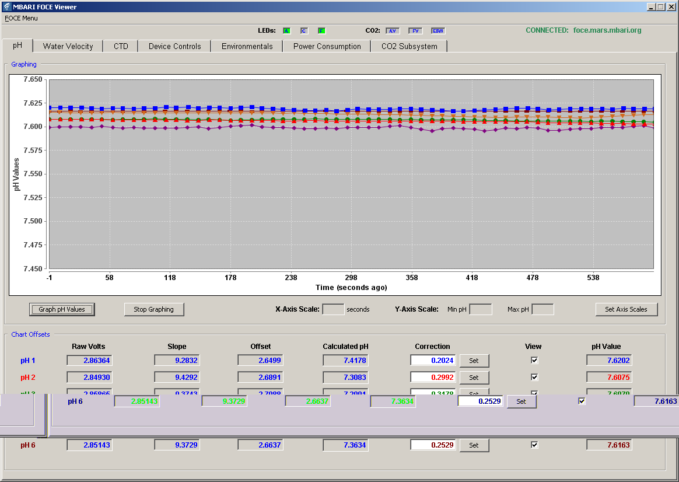Toggle the pH 1 View checkbox

point(534,360)
